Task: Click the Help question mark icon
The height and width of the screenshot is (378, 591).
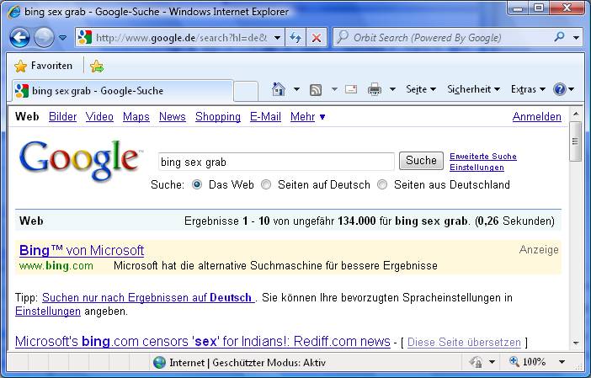Action: pos(560,89)
